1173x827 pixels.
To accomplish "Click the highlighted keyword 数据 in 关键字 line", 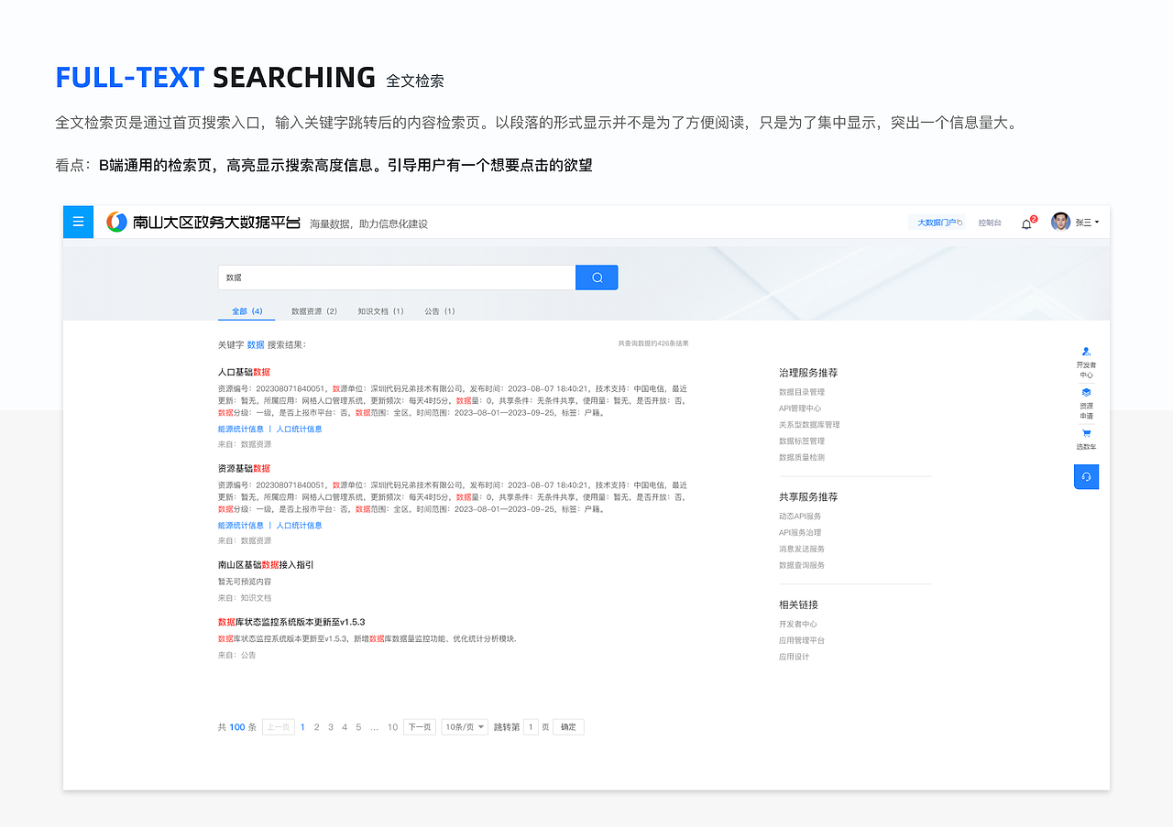I will (256, 344).
